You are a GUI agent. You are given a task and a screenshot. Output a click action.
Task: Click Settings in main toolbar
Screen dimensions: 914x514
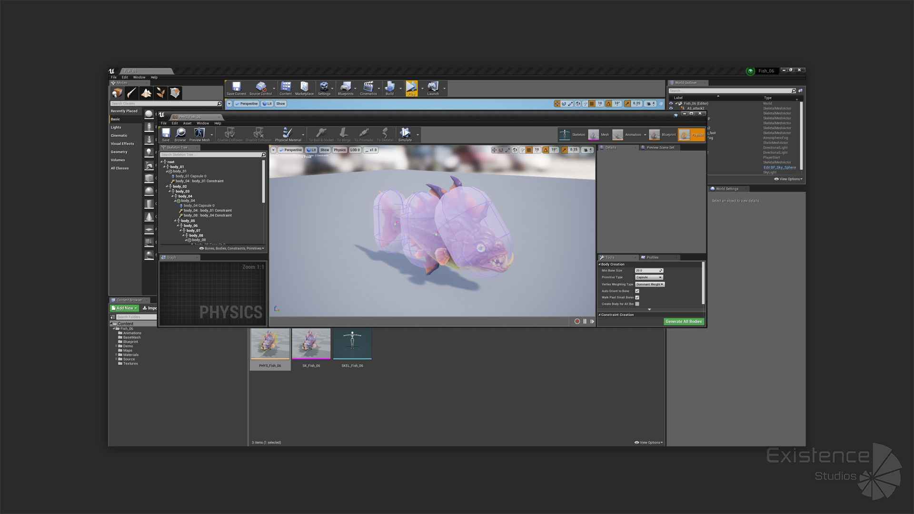tap(324, 89)
